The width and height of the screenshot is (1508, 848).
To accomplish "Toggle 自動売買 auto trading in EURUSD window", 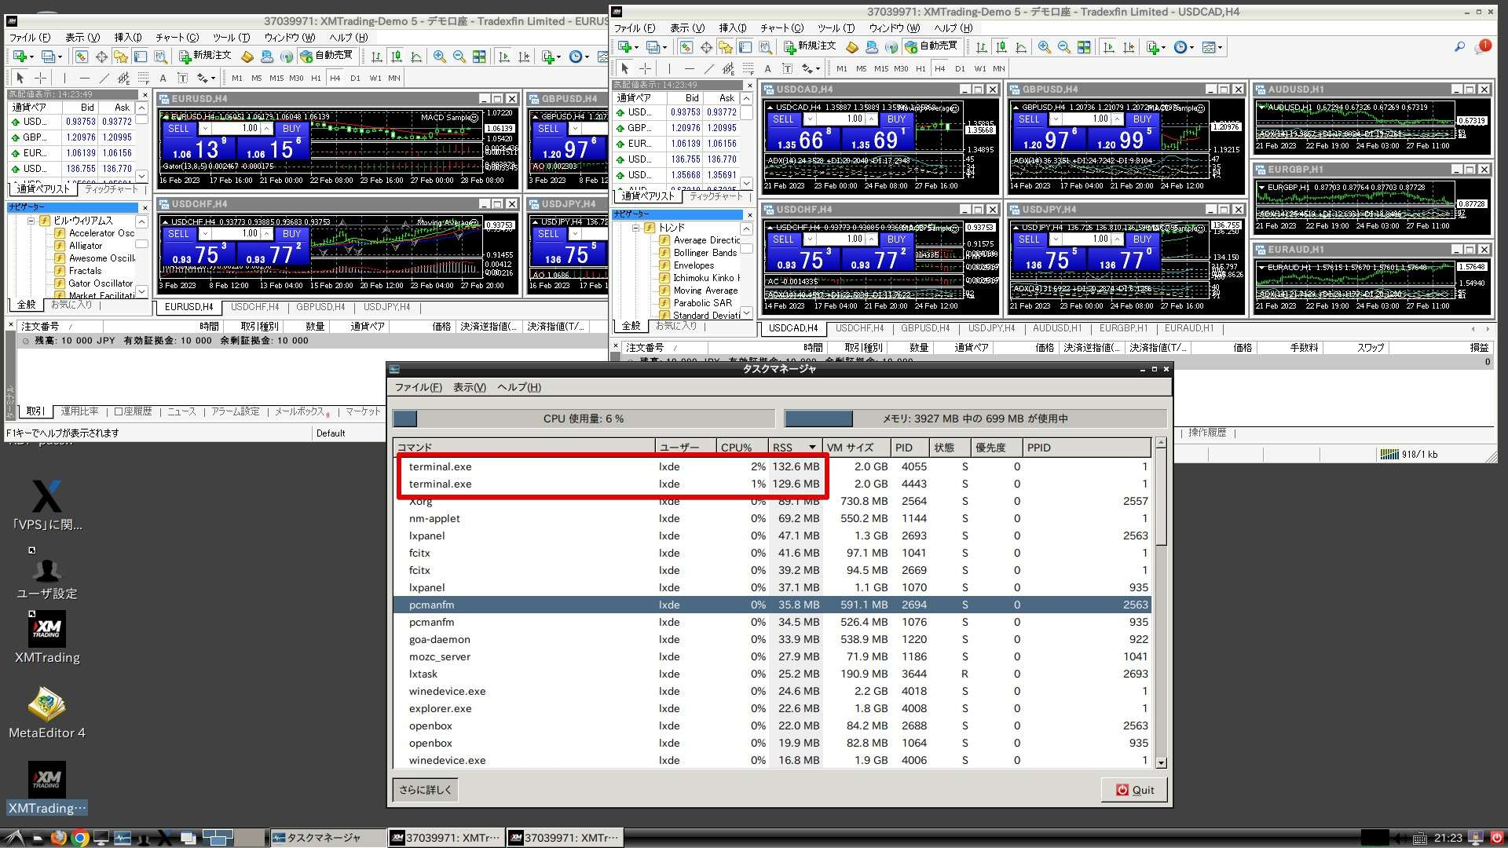I will (327, 56).
